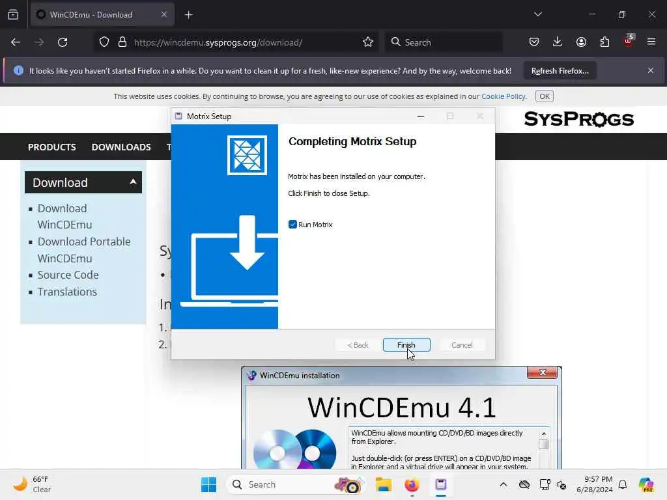The width and height of the screenshot is (667, 500).
Task: Open the Translations sidebar link
Action: [x=67, y=292]
